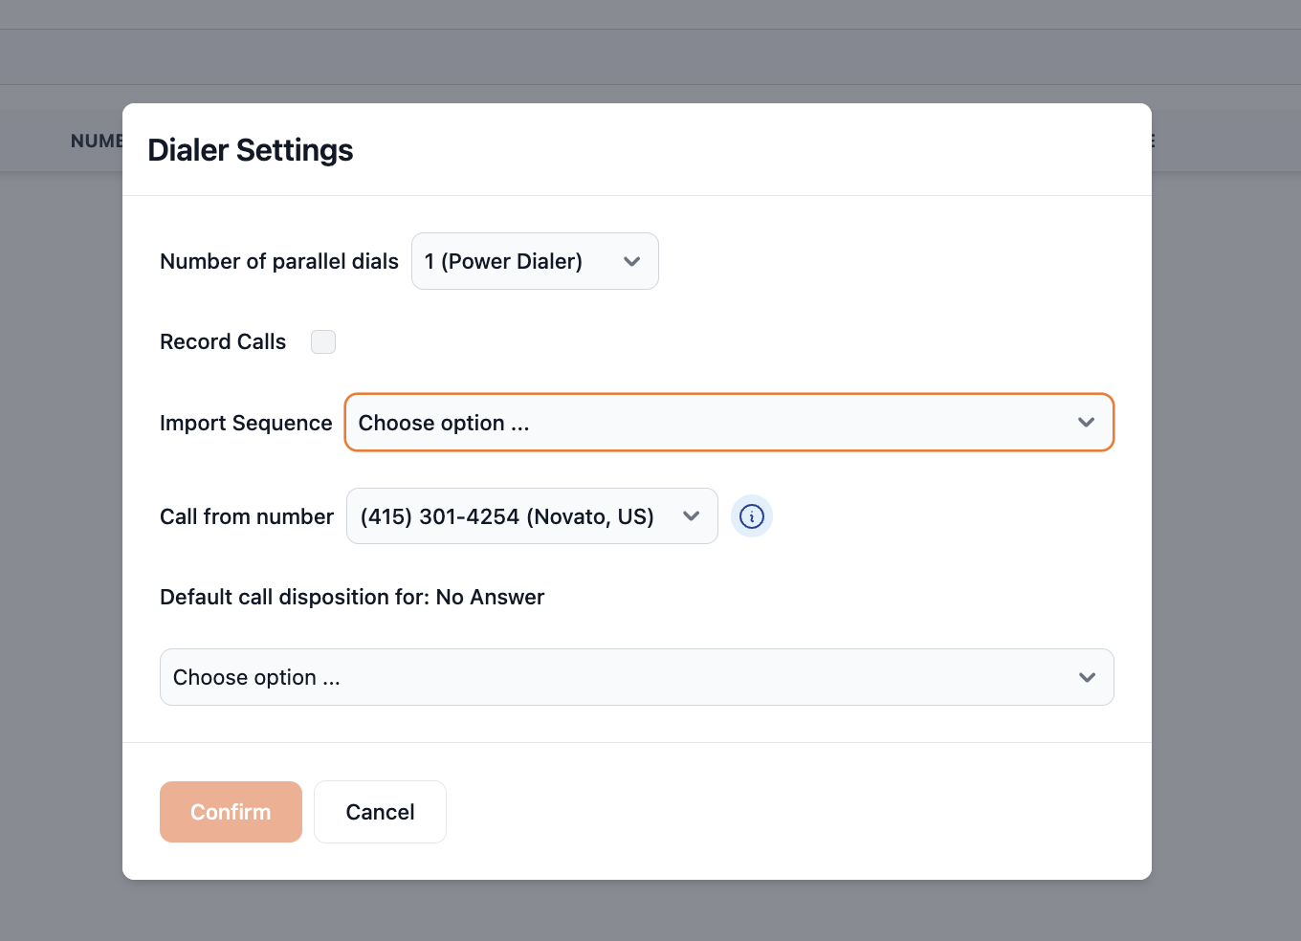Screen dimensions: 1301x941
Task: Click chevron arrow of Import Sequence field
Action: (1086, 422)
